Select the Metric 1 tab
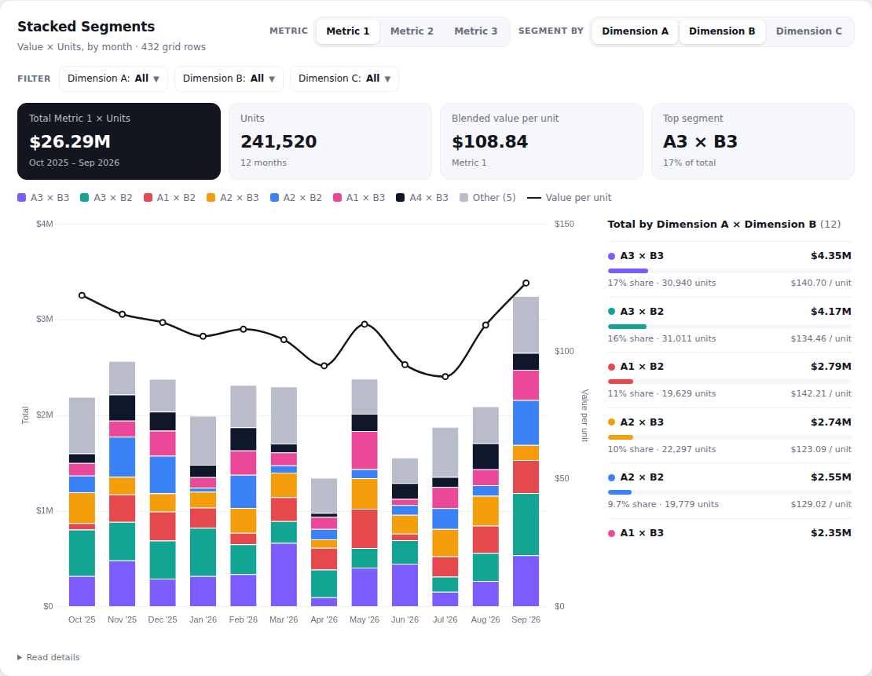Viewport: 872px width, 676px height. [347, 31]
